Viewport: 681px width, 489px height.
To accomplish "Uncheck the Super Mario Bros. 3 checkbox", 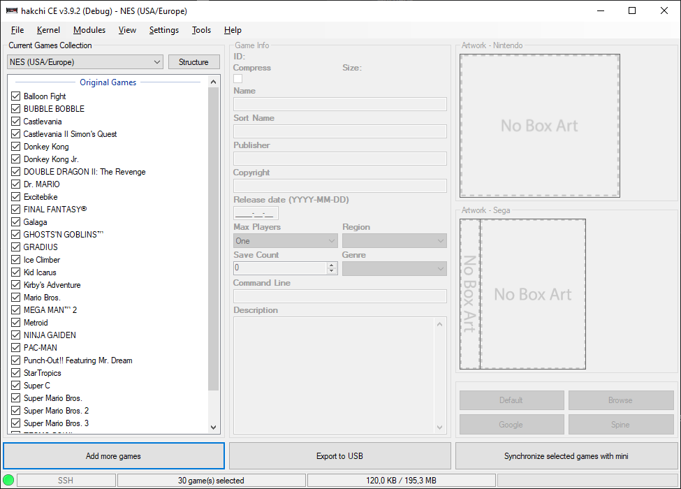I will [16, 423].
